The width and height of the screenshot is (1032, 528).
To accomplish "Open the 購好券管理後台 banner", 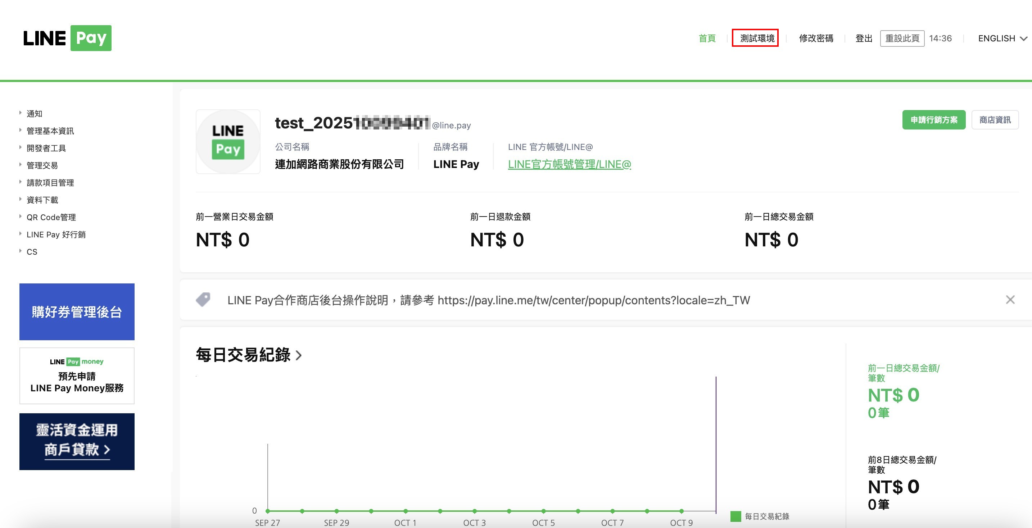I will pyautogui.click(x=77, y=312).
